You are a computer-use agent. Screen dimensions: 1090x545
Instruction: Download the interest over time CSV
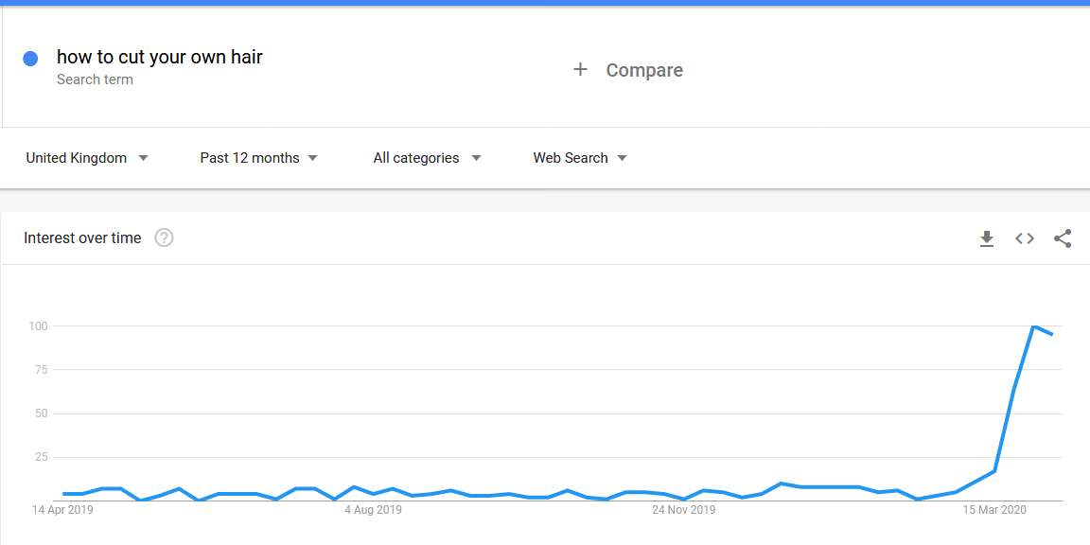[987, 238]
